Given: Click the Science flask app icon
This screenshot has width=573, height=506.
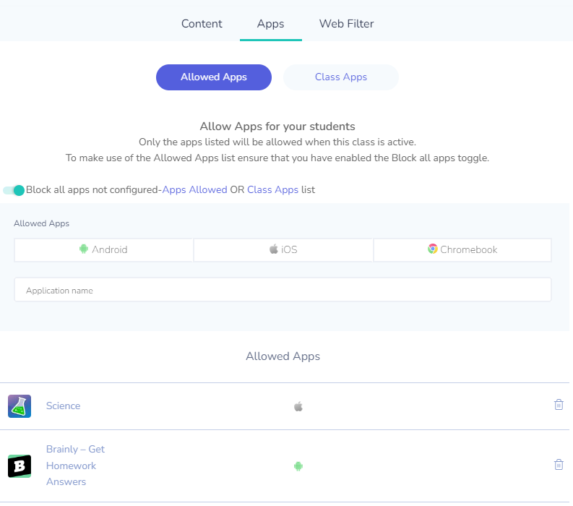Looking at the screenshot, I should coord(20,406).
